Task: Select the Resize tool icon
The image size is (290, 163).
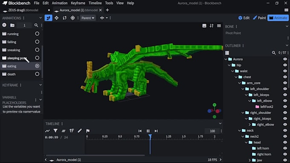Action: (x=57, y=18)
